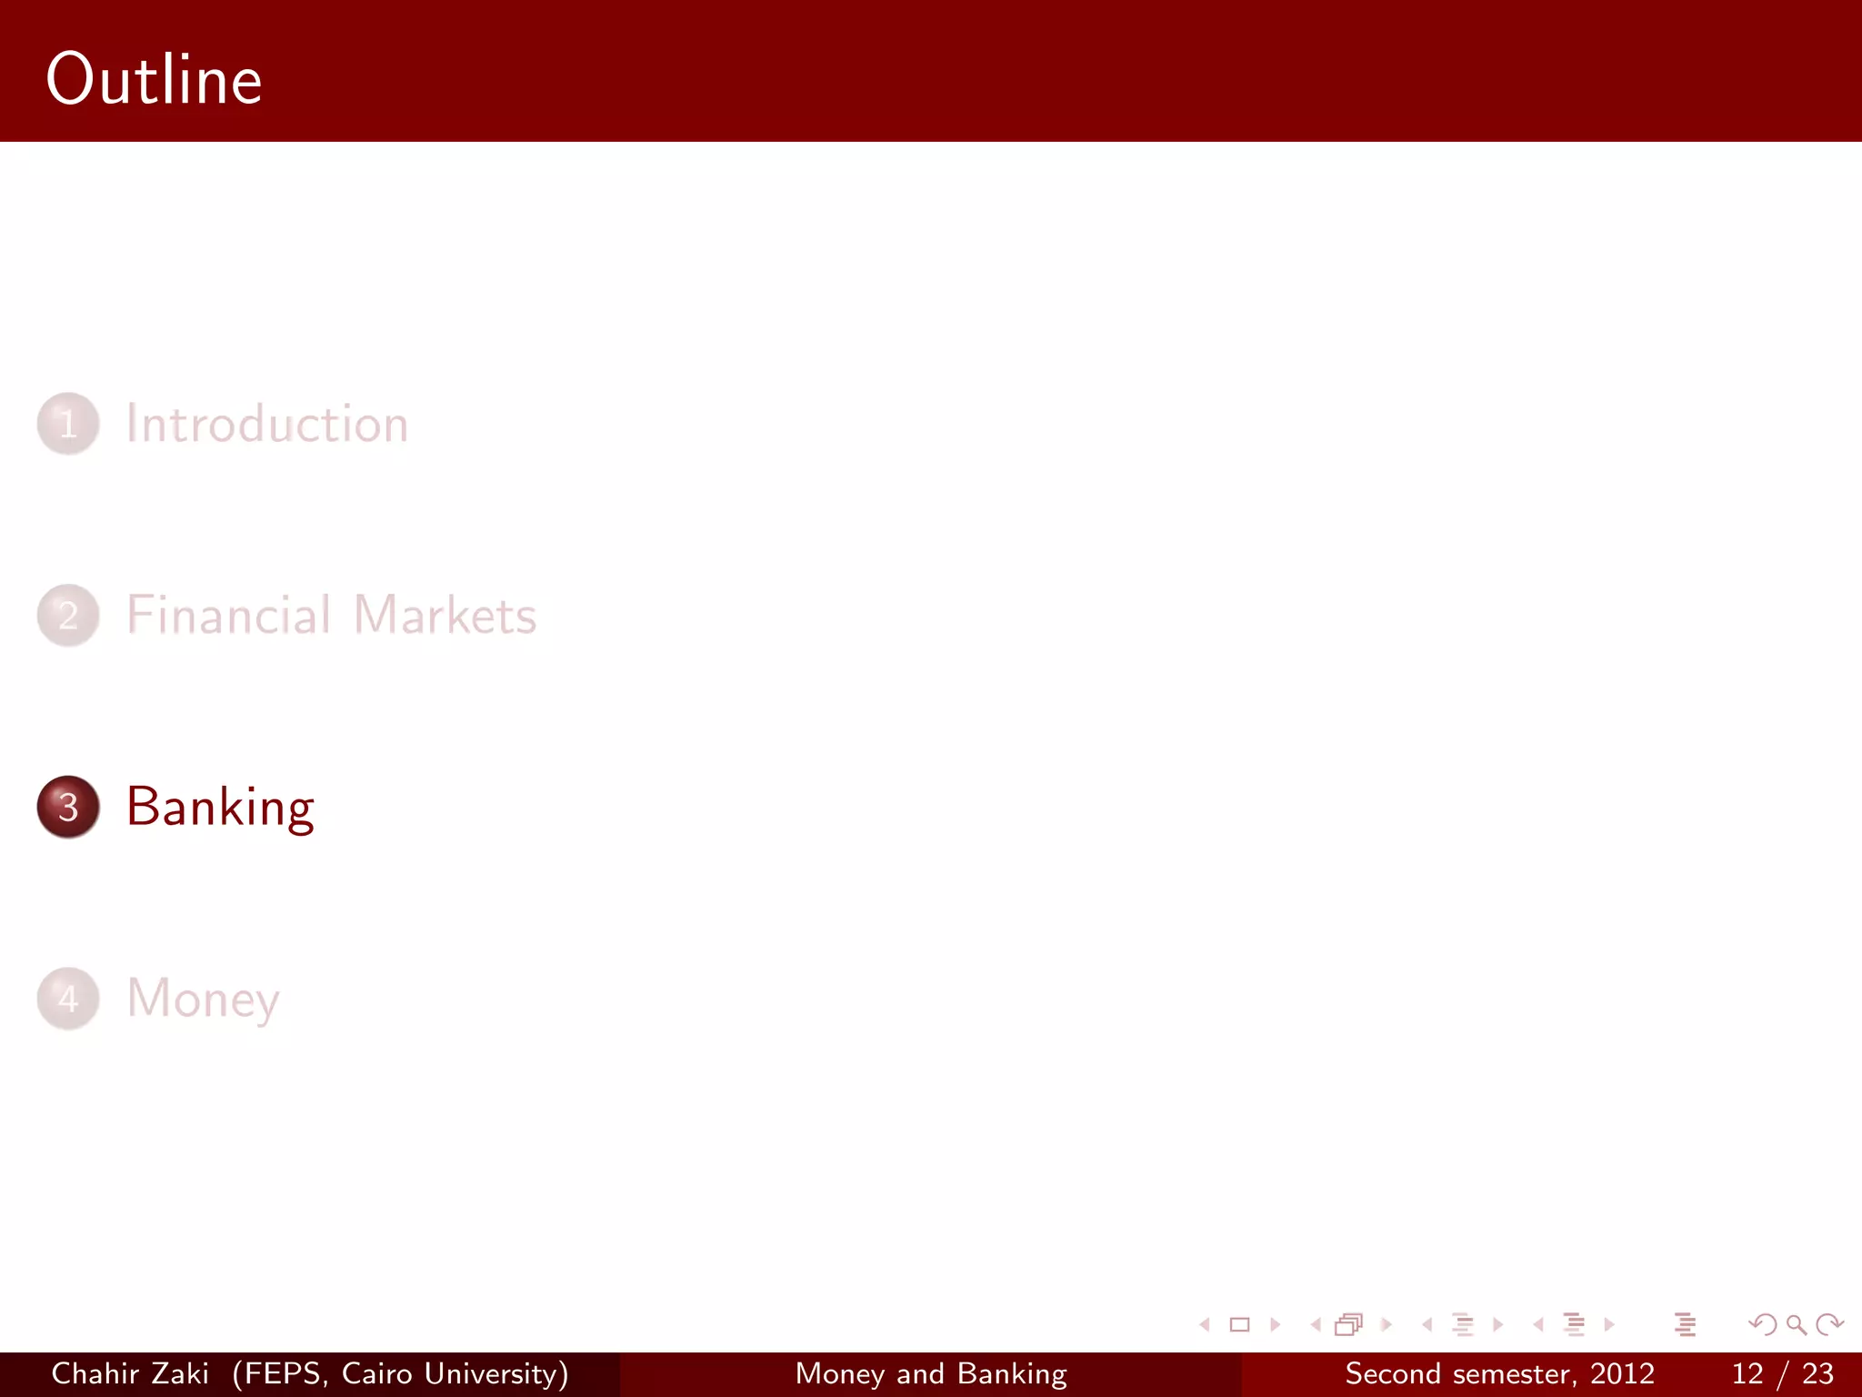Image resolution: width=1862 pixels, height=1397 pixels.
Task: Open the Introduction section link
Action: point(267,424)
